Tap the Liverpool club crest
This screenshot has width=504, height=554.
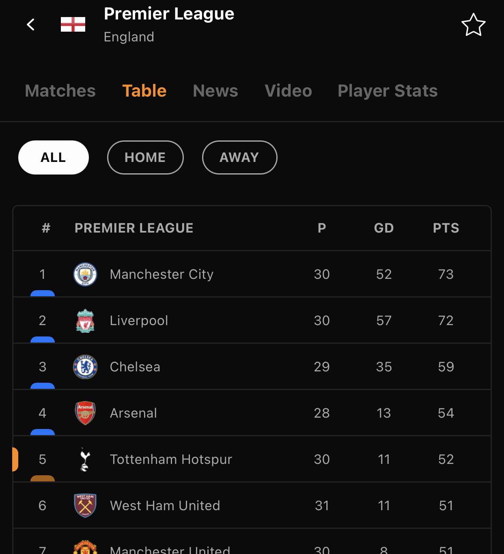[x=85, y=321]
